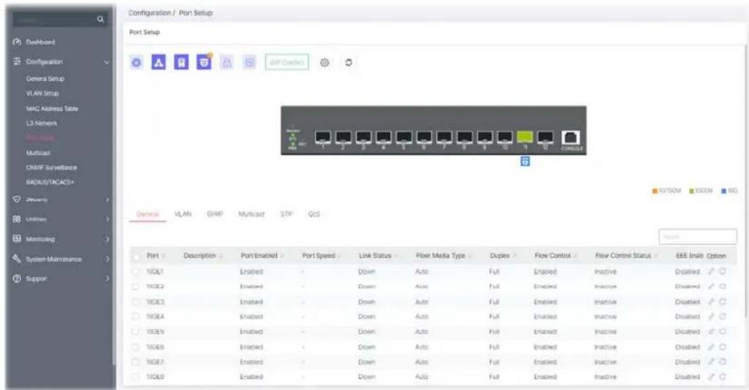The image size is (749, 390).
Task: Click the refresh arrows icon in toolbar
Action: (x=349, y=62)
